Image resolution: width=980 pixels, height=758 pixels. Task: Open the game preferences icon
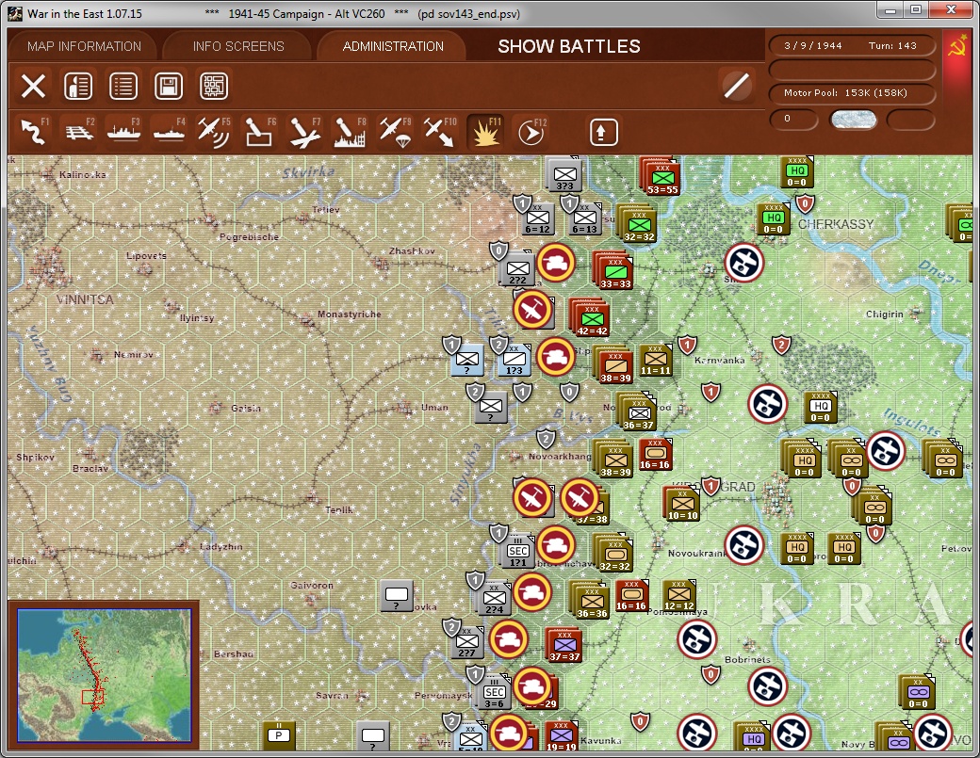click(x=78, y=86)
